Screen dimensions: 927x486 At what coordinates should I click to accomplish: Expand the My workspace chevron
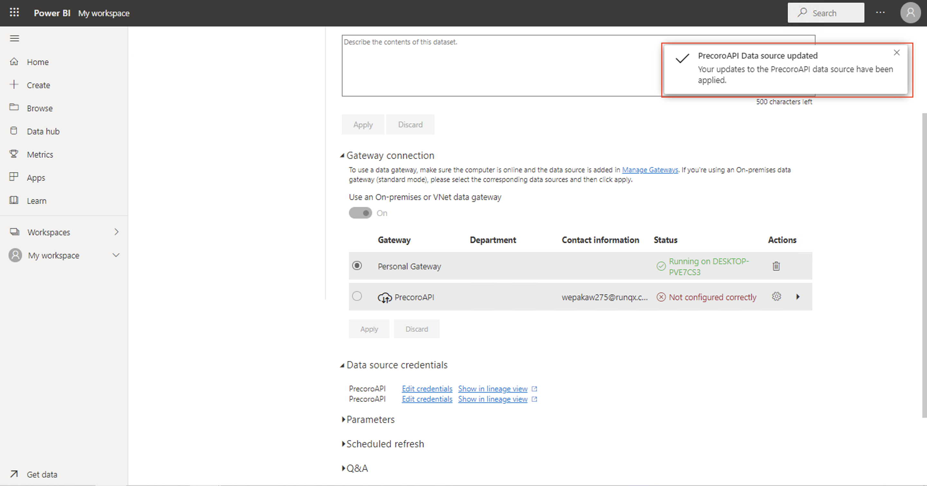pyautogui.click(x=116, y=255)
